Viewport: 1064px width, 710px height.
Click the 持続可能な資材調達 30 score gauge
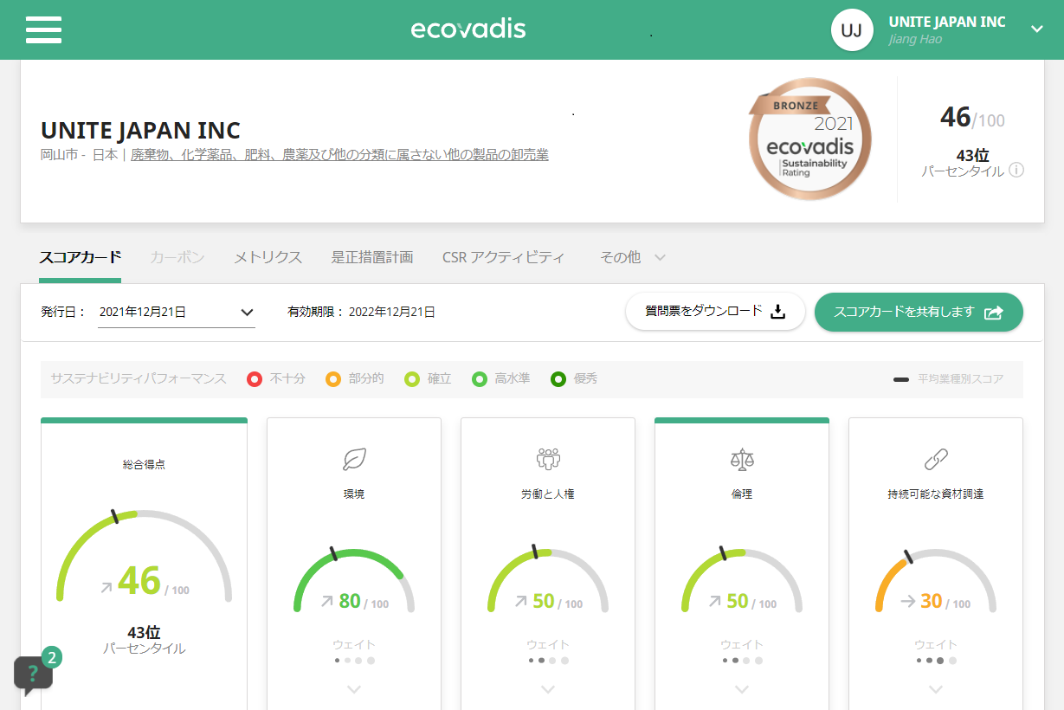click(x=936, y=580)
